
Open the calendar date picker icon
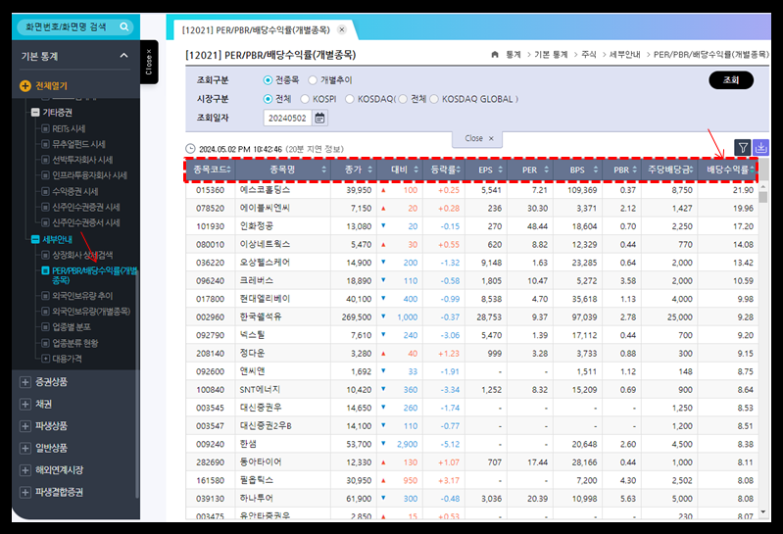(x=319, y=118)
